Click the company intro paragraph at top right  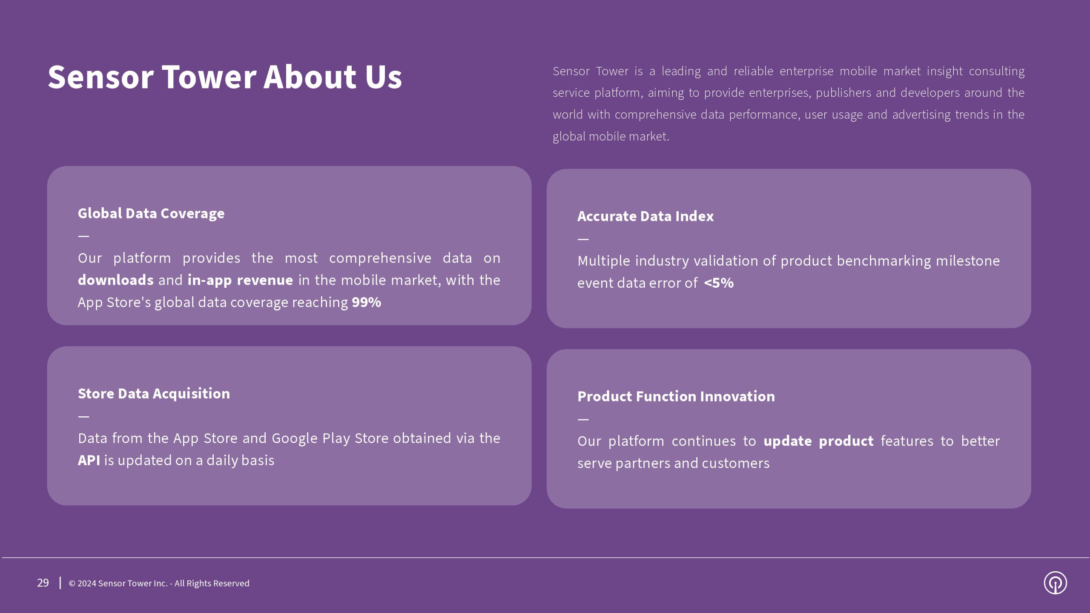point(788,103)
